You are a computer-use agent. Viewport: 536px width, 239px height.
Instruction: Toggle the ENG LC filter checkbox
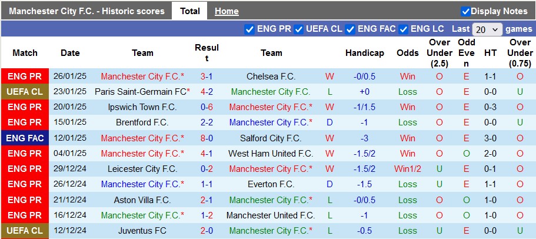404,29
